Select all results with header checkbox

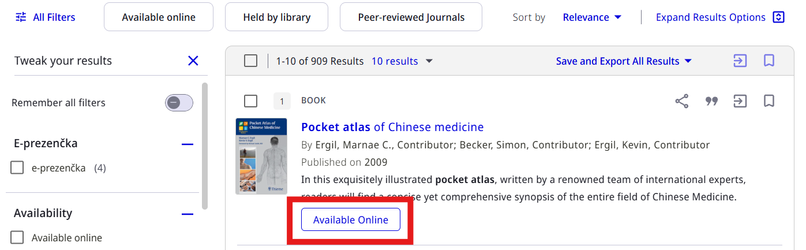(x=250, y=61)
